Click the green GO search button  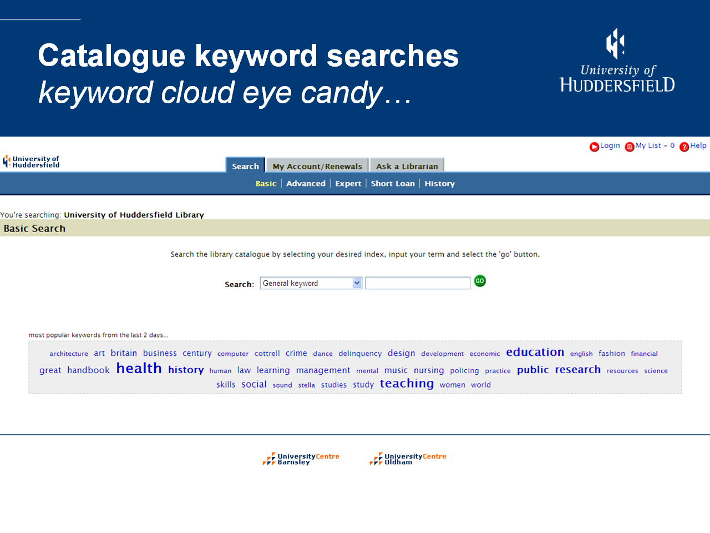click(480, 281)
